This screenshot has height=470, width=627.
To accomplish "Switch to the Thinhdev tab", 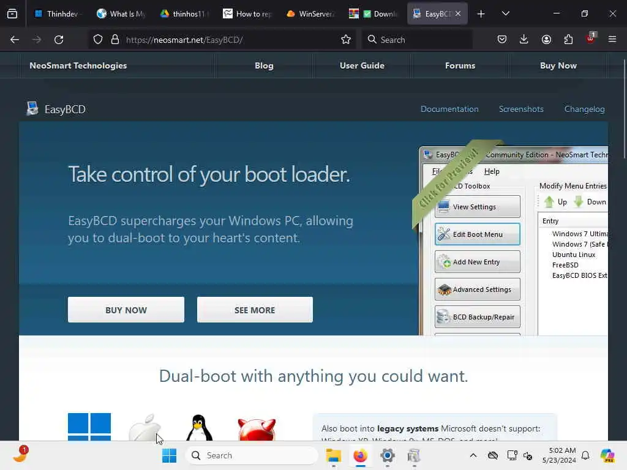I will point(58,14).
